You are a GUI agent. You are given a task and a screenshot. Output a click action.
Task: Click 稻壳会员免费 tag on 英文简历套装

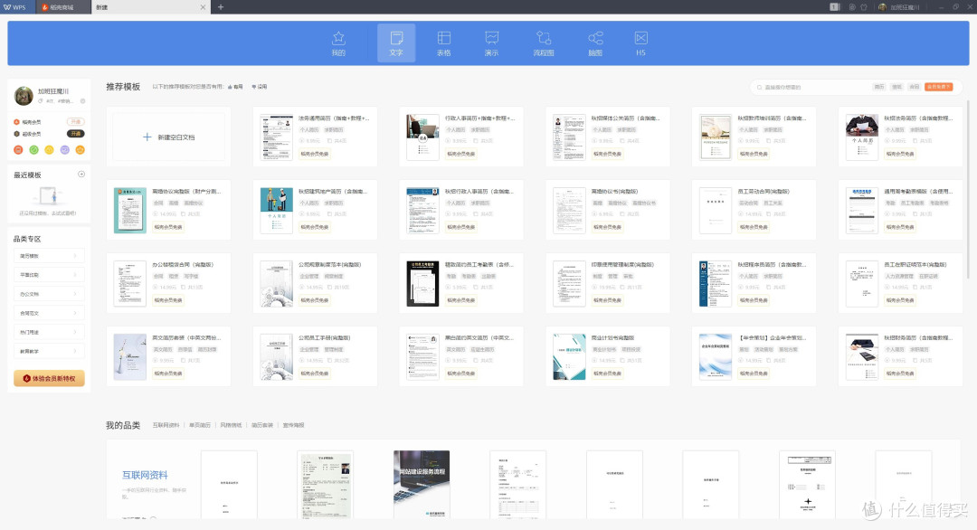click(168, 373)
